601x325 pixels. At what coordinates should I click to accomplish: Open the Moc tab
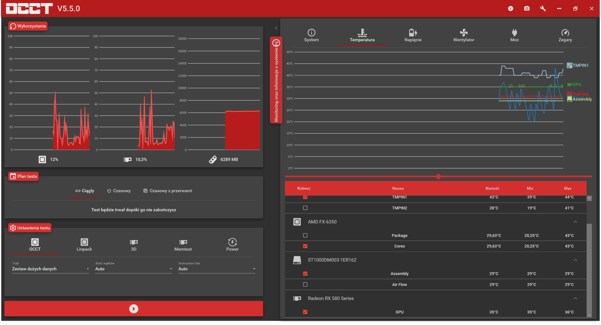514,35
